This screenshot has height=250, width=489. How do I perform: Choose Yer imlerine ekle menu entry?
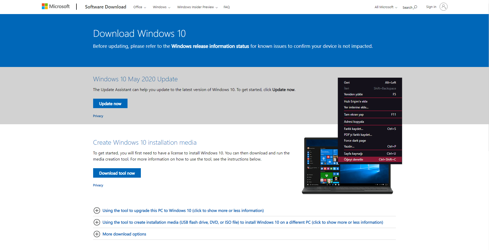pyautogui.click(x=370, y=107)
